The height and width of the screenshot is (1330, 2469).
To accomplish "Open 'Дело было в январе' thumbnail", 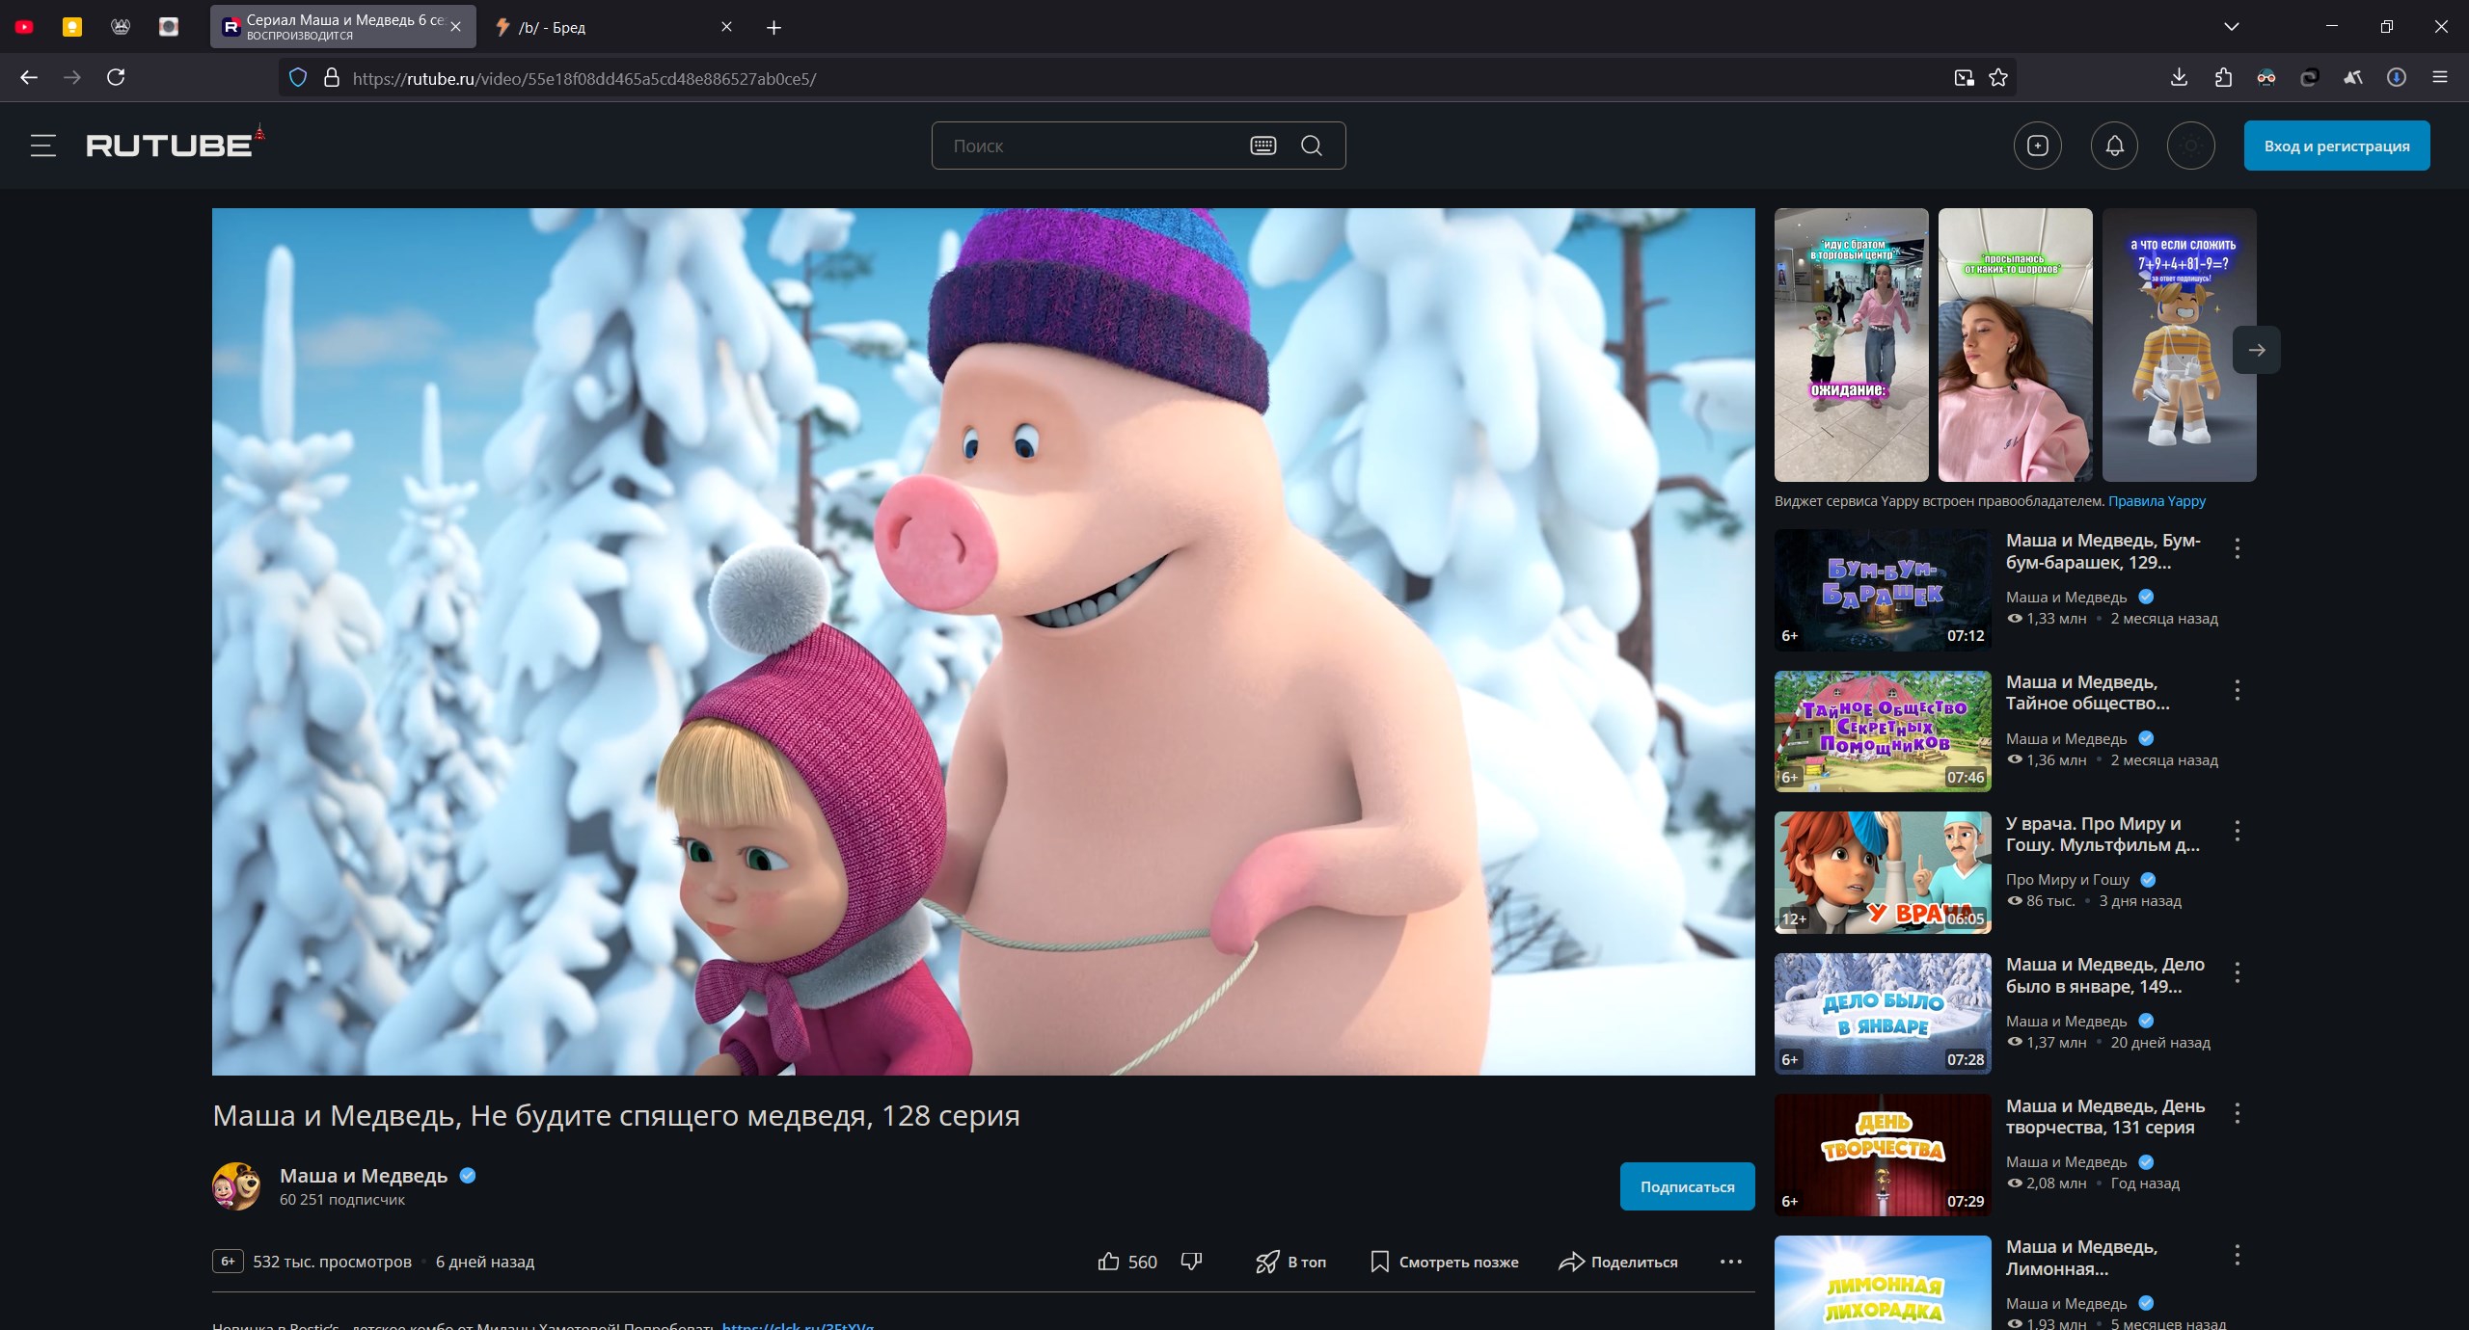I will point(1883,1014).
